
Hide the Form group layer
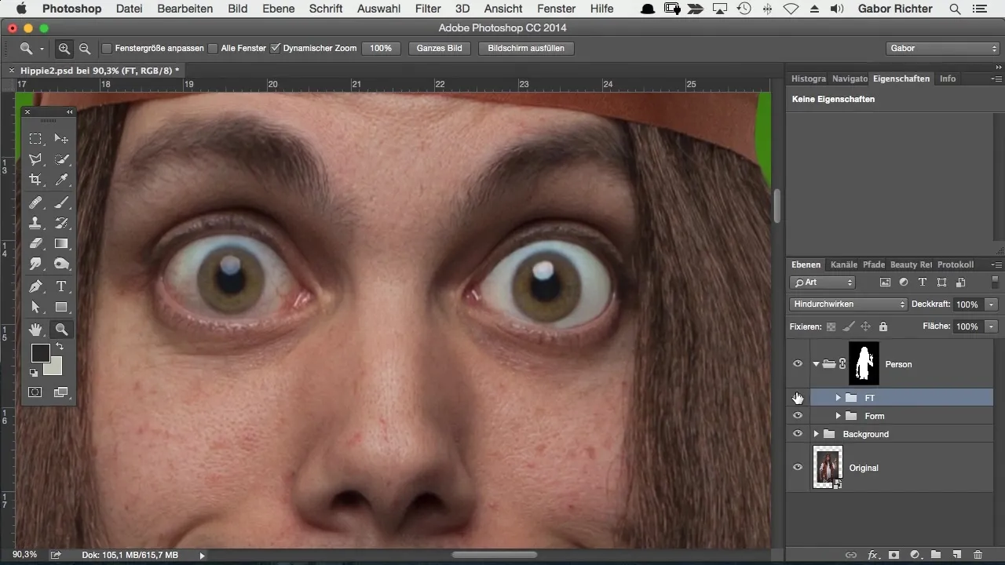point(798,416)
